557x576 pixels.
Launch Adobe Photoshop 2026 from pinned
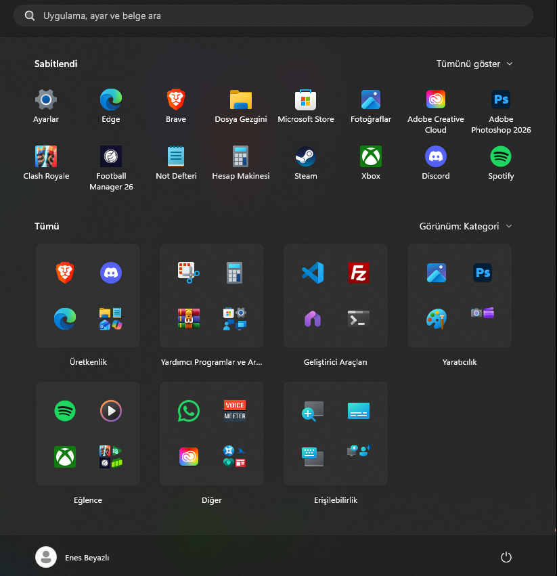501,111
